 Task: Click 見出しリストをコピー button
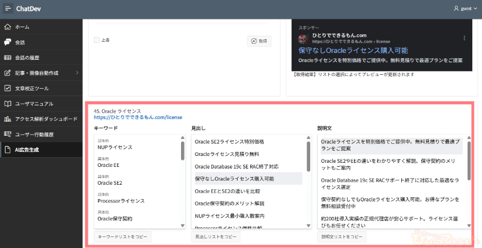pos(215,236)
